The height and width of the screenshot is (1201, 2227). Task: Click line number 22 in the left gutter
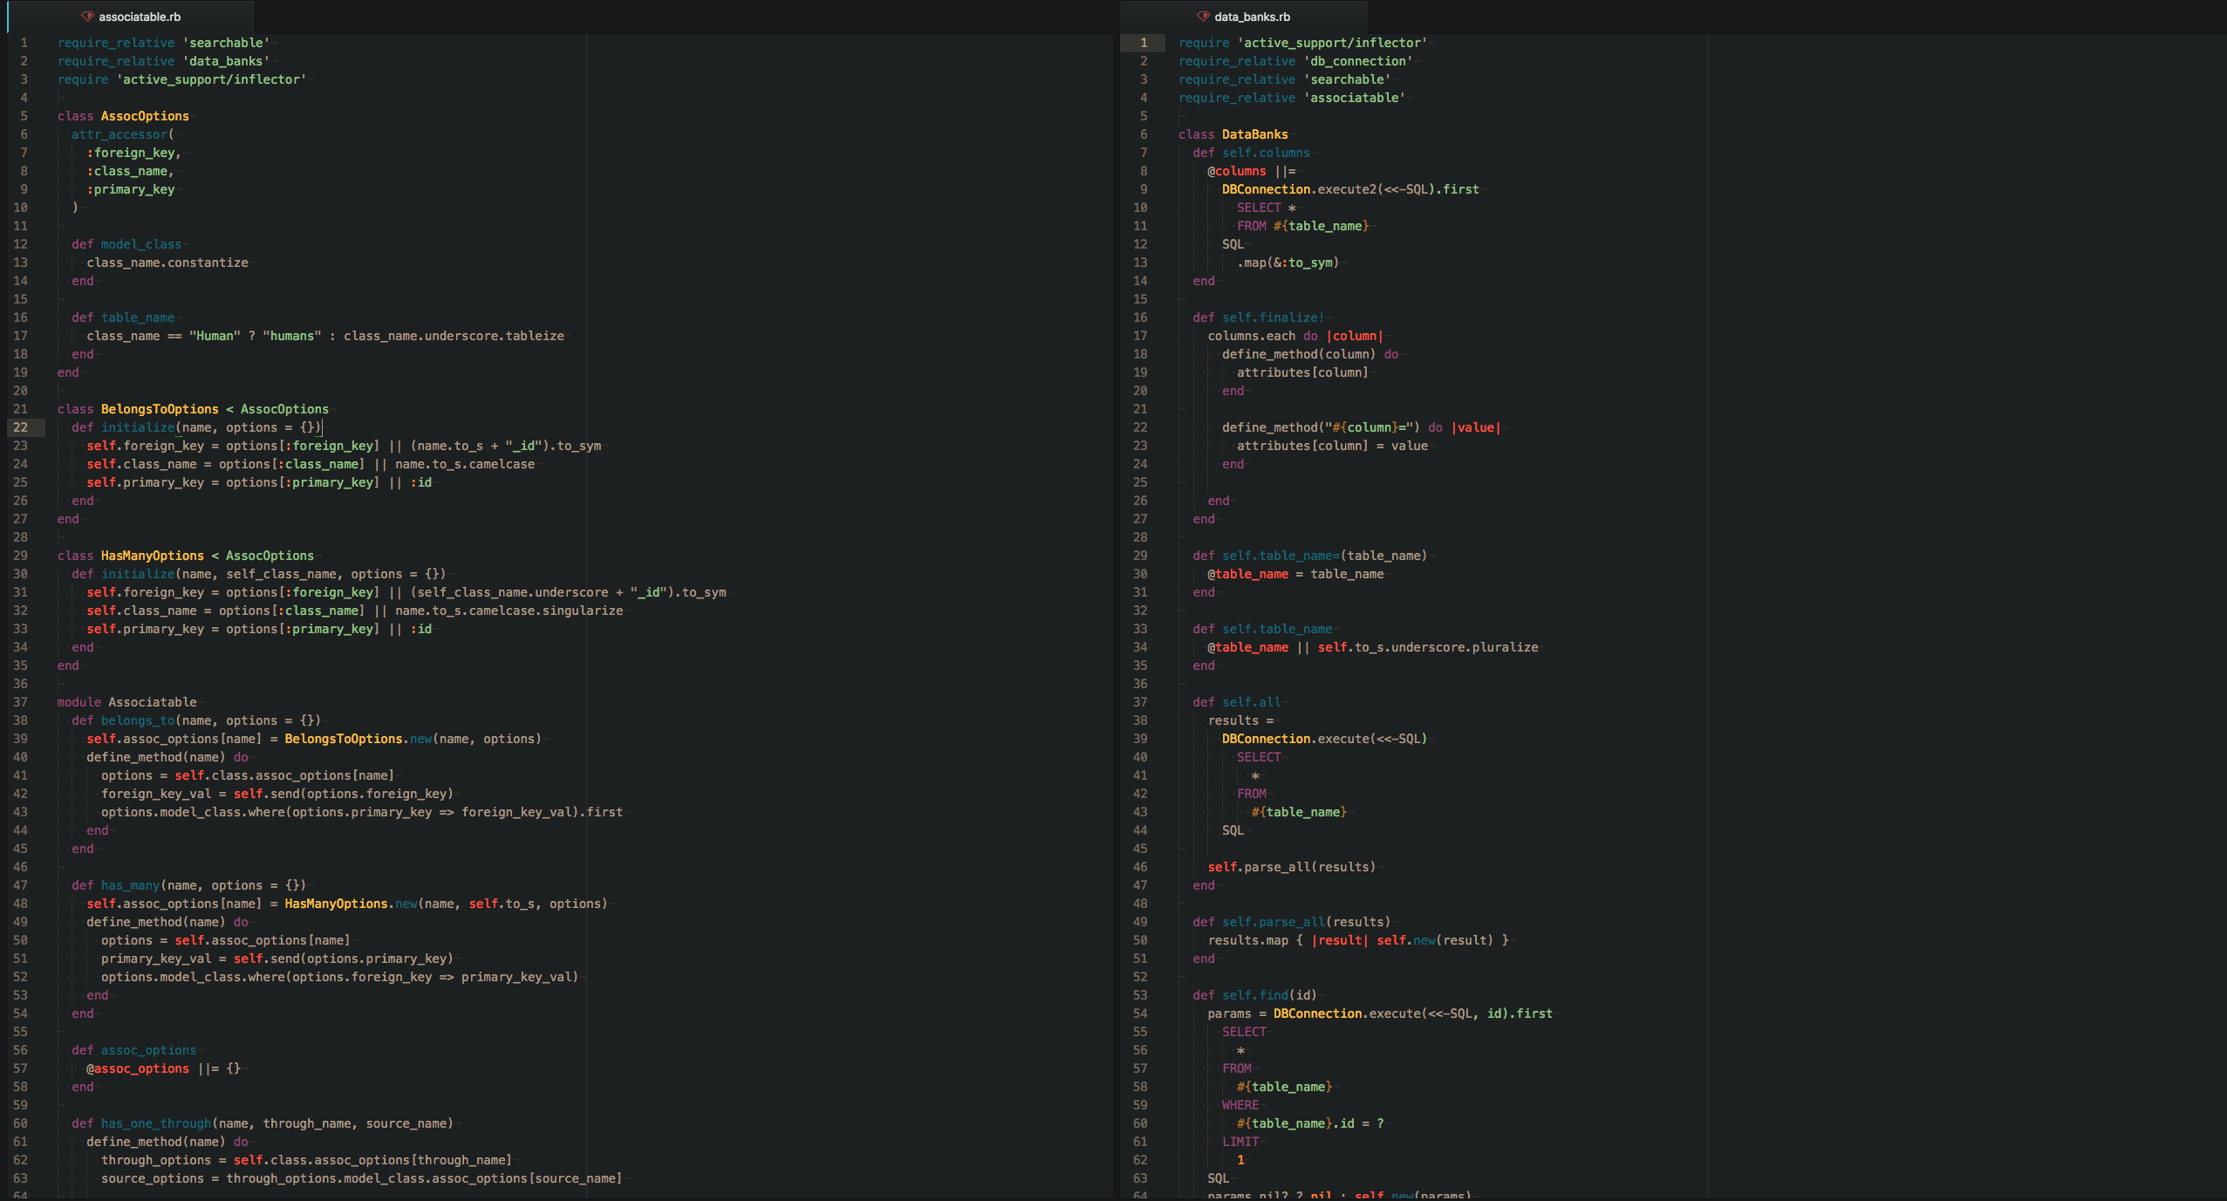coord(20,427)
